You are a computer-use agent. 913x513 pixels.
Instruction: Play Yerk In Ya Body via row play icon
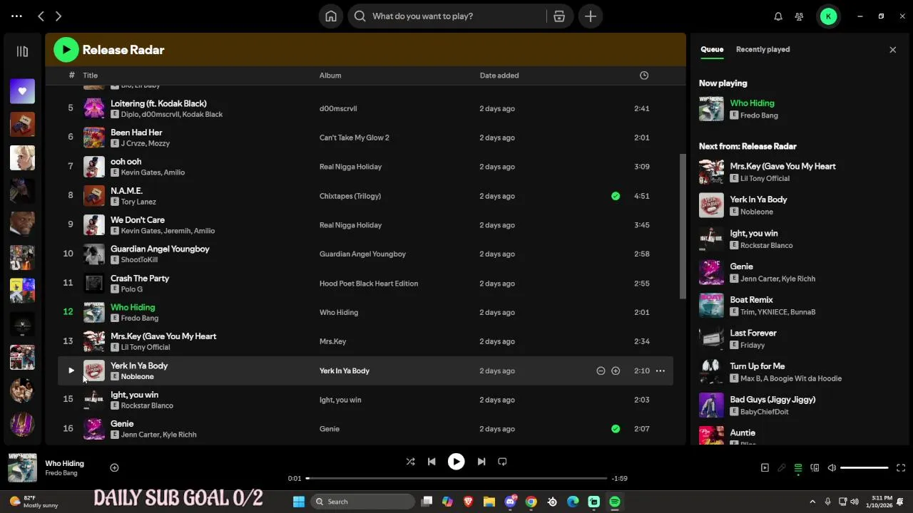point(71,370)
